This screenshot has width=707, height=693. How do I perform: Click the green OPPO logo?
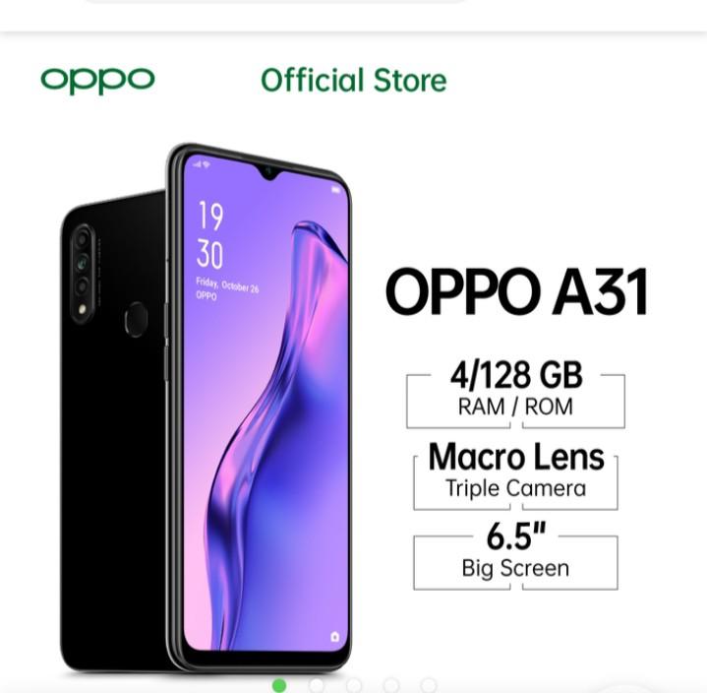(97, 81)
